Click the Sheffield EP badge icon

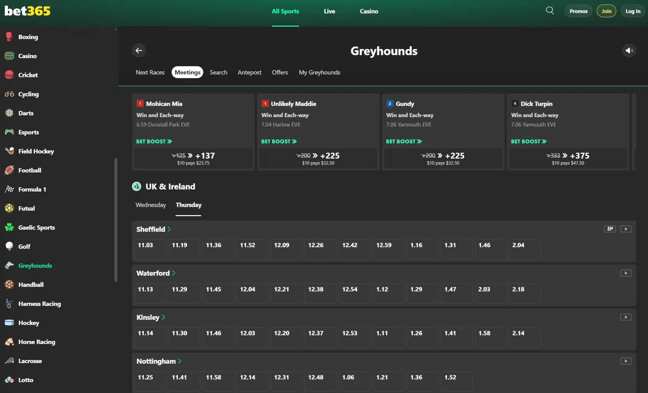pos(610,229)
